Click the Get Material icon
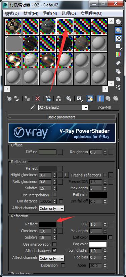Screen dimensions: 126x277 (9, 99)
